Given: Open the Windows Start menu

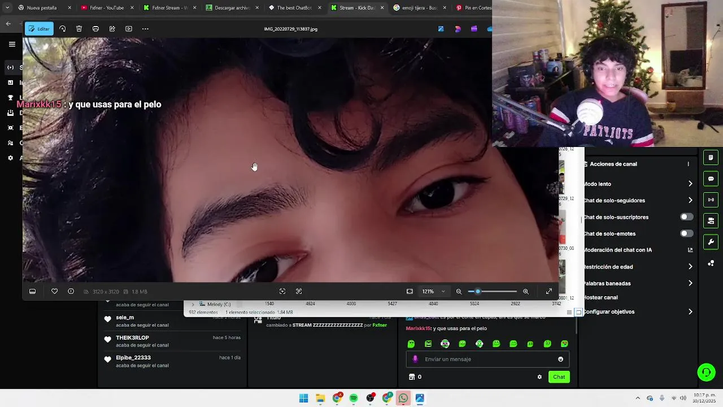Looking at the screenshot, I should pyautogui.click(x=304, y=398).
